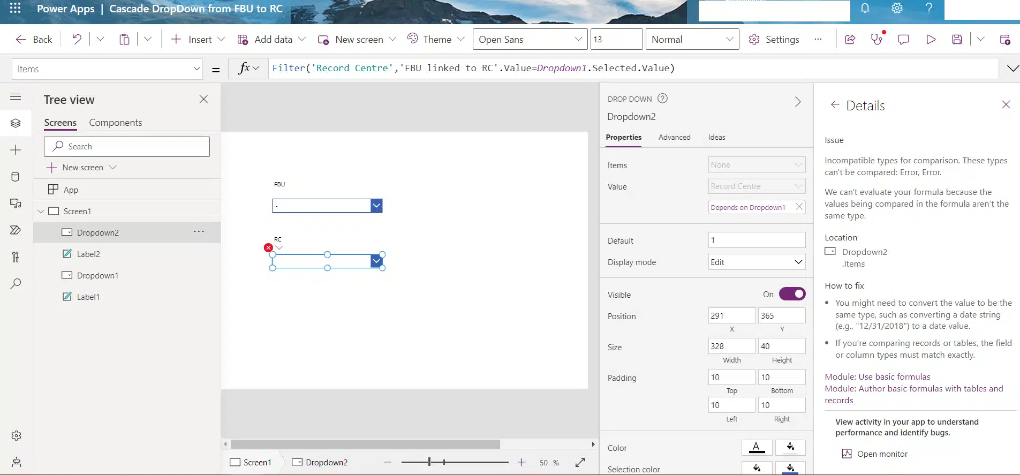This screenshot has height=475, width=1020.
Task: Open Power Automate icon in sidebar
Action: pyautogui.click(x=16, y=230)
